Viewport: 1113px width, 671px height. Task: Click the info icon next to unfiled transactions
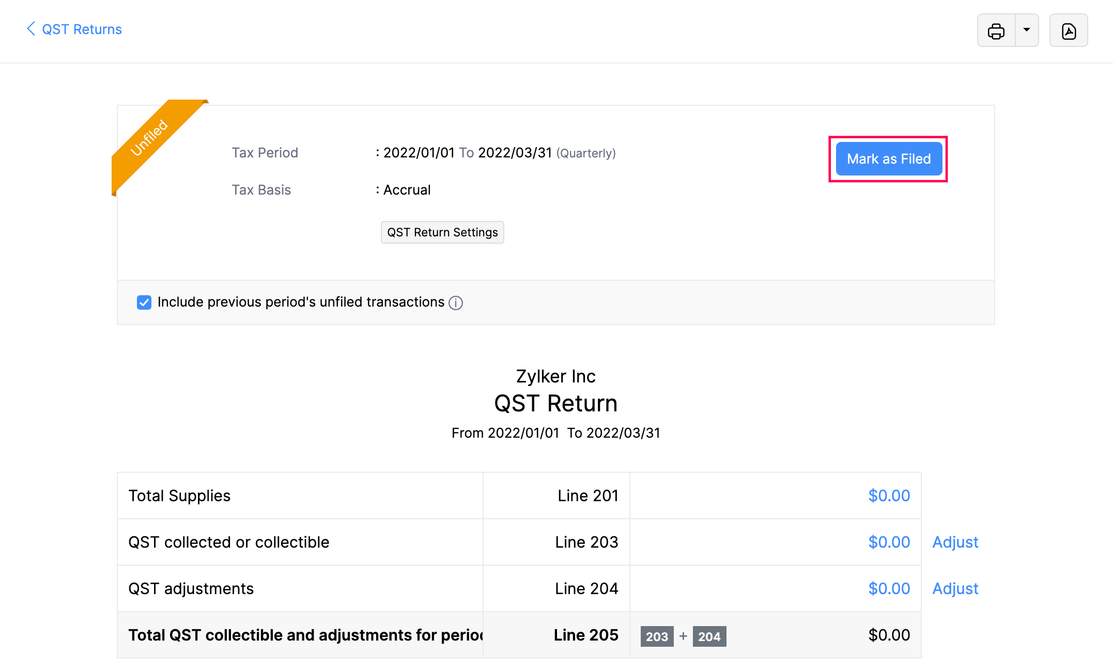coord(455,303)
